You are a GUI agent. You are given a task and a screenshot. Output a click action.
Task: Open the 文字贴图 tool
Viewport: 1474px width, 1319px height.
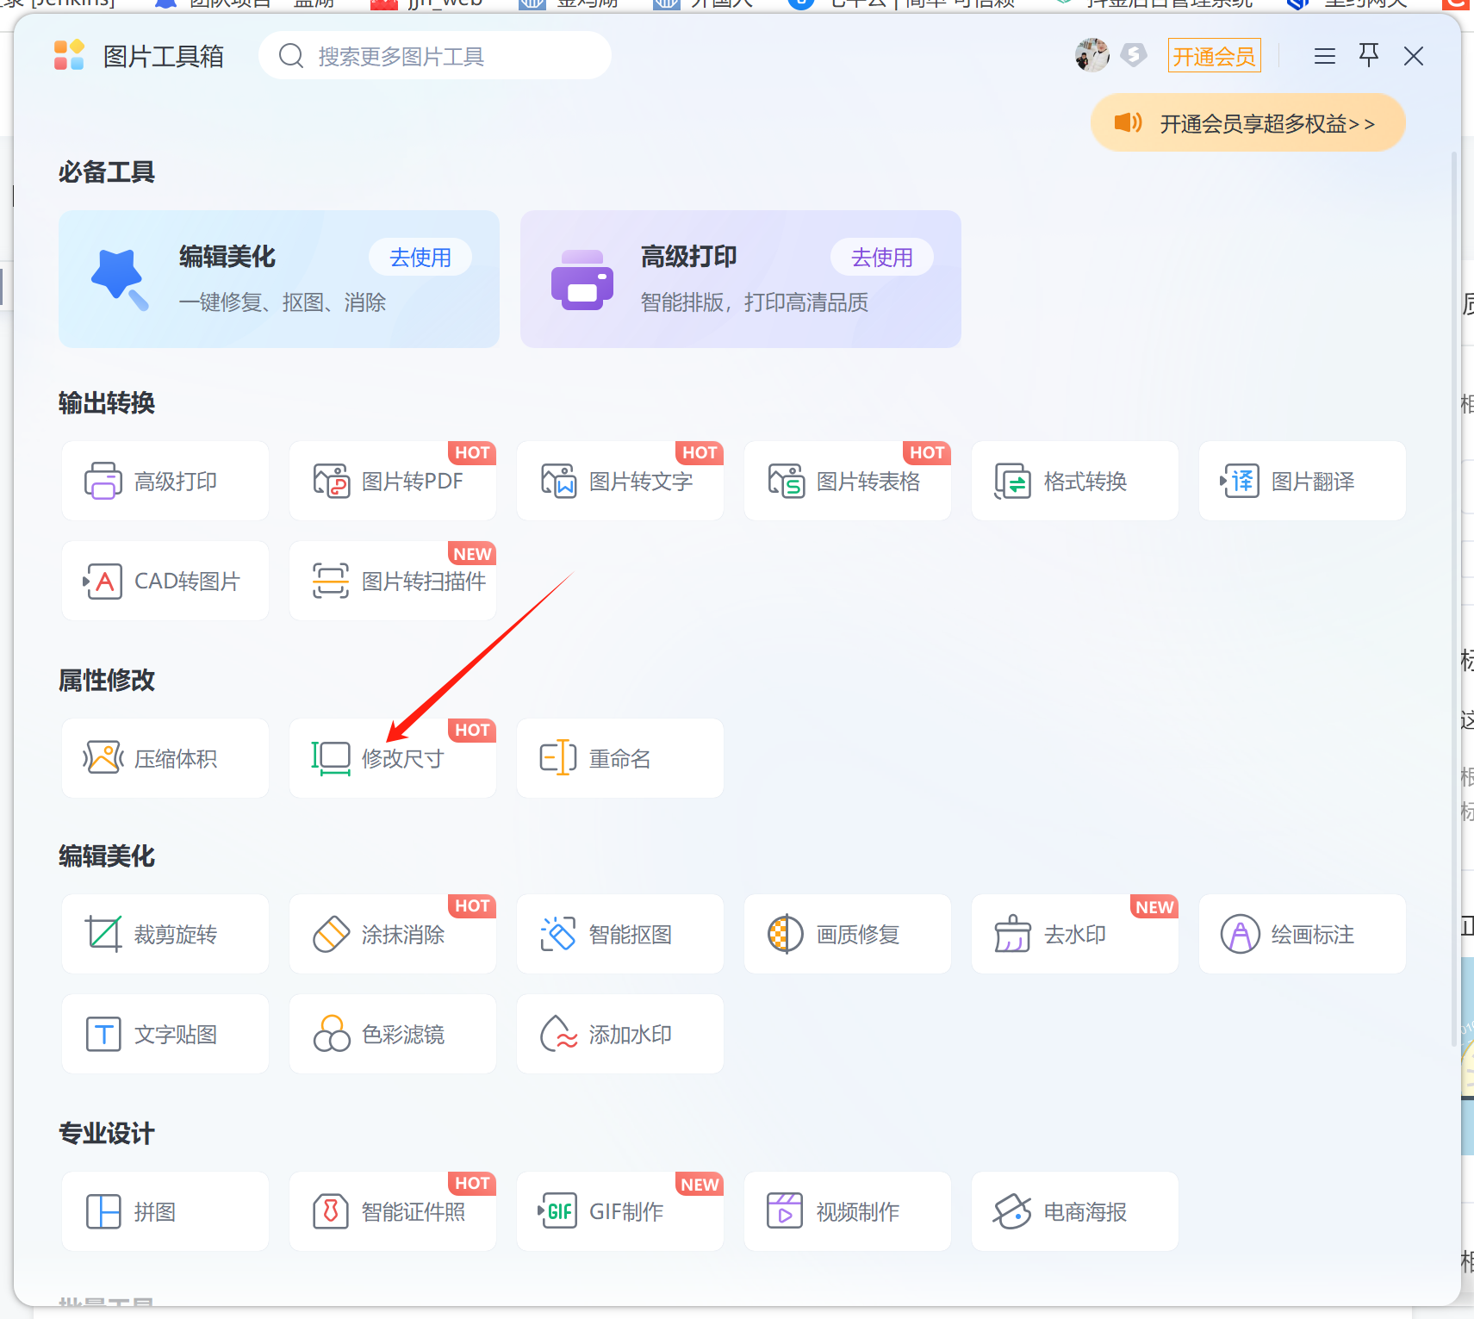165,1034
